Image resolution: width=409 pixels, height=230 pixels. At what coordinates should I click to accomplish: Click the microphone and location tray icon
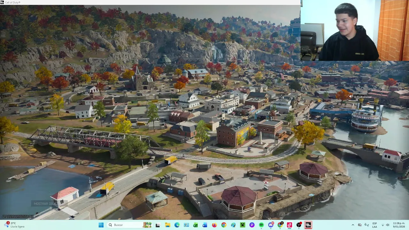(367, 225)
